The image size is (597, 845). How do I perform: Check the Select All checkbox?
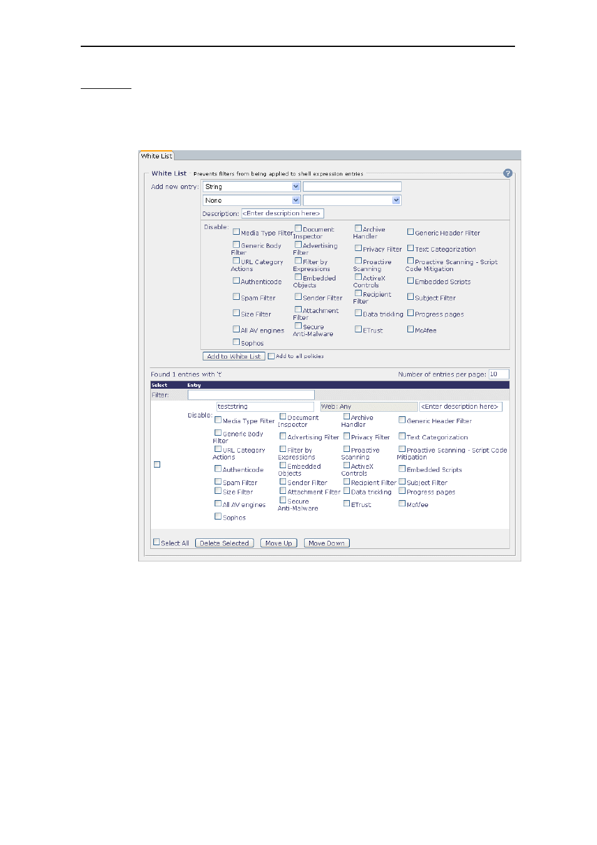tap(156, 542)
